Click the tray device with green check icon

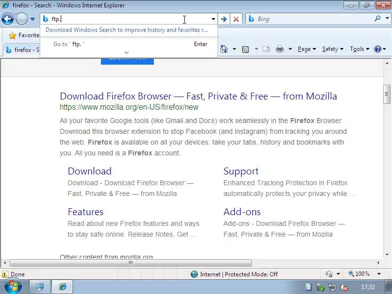320,288
